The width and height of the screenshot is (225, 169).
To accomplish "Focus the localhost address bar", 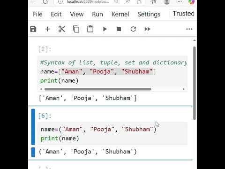I will pos(88,2).
